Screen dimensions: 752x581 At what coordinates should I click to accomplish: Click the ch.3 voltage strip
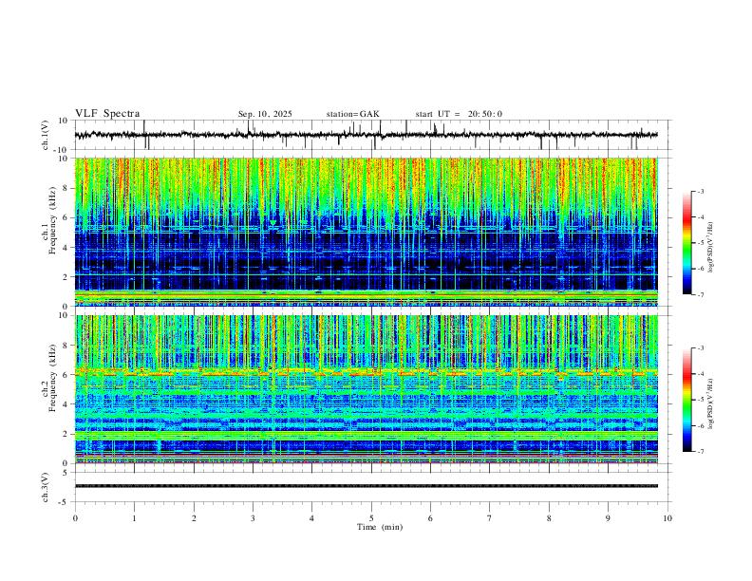367,486
